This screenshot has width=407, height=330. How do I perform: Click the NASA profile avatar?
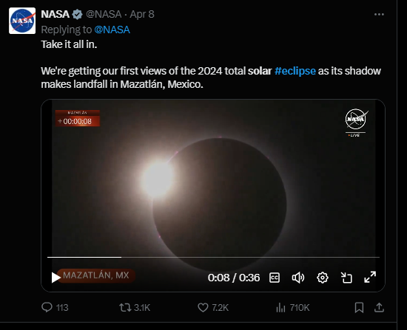pos(22,21)
